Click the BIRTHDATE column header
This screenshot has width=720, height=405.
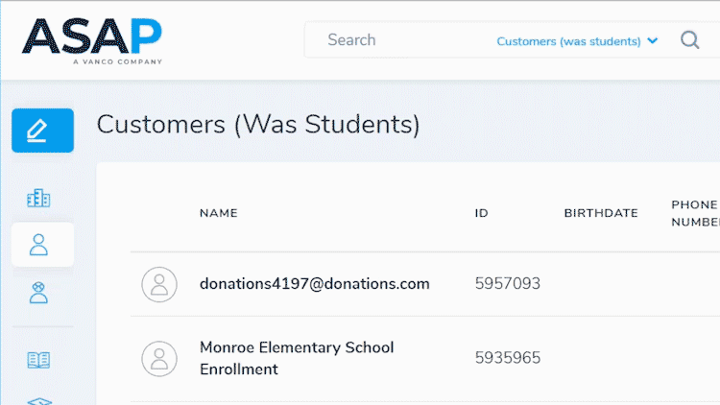601,213
